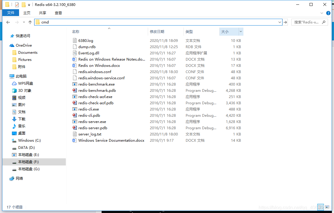Click the redis-benchmark.pdb icon
Viewport: 334px width, 213px height.
(74, 91)
